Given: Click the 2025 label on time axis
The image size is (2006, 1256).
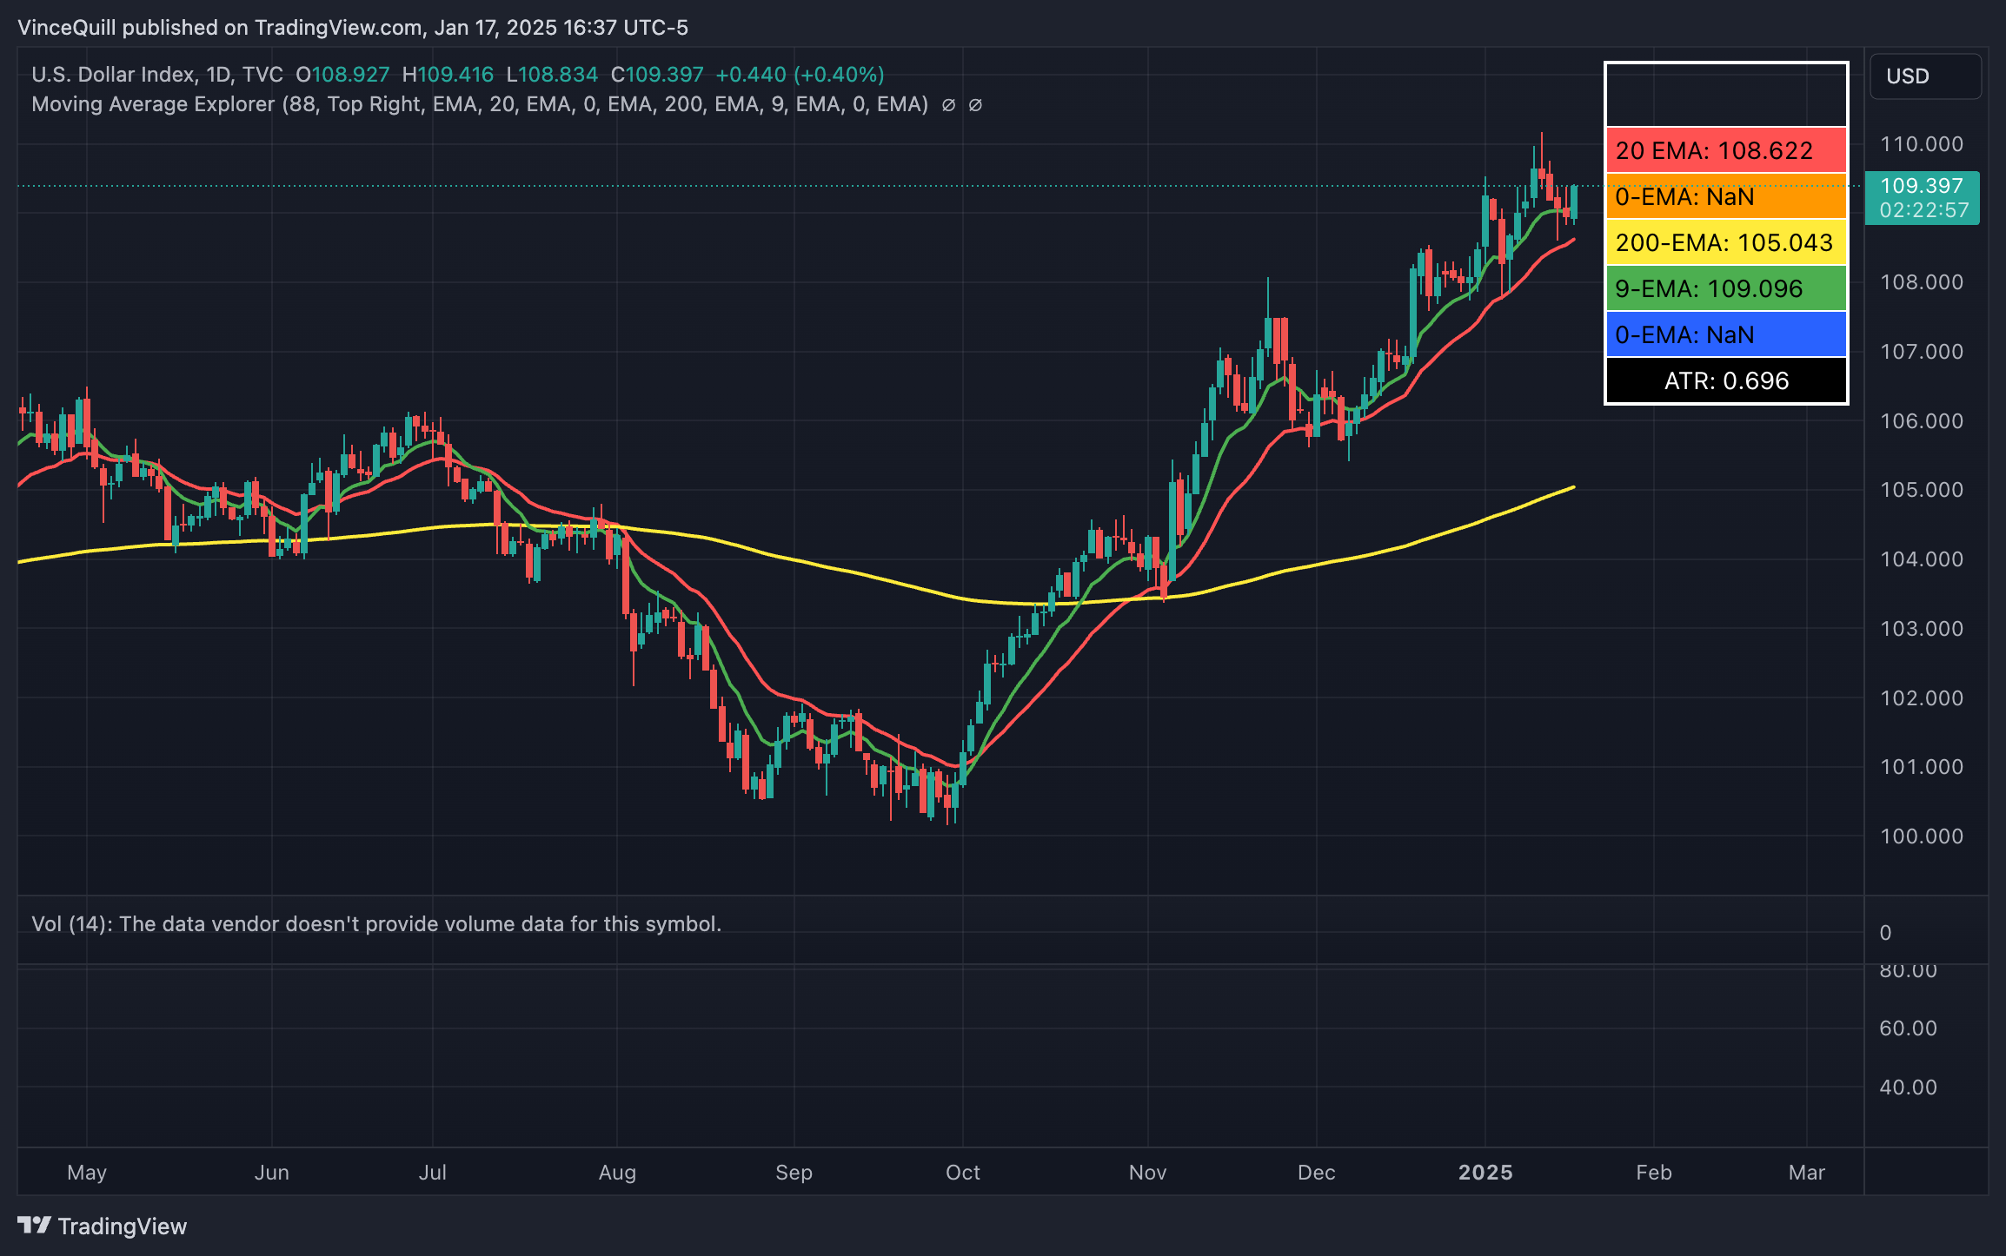Looking at the screenshot, I should 1485,1173.
